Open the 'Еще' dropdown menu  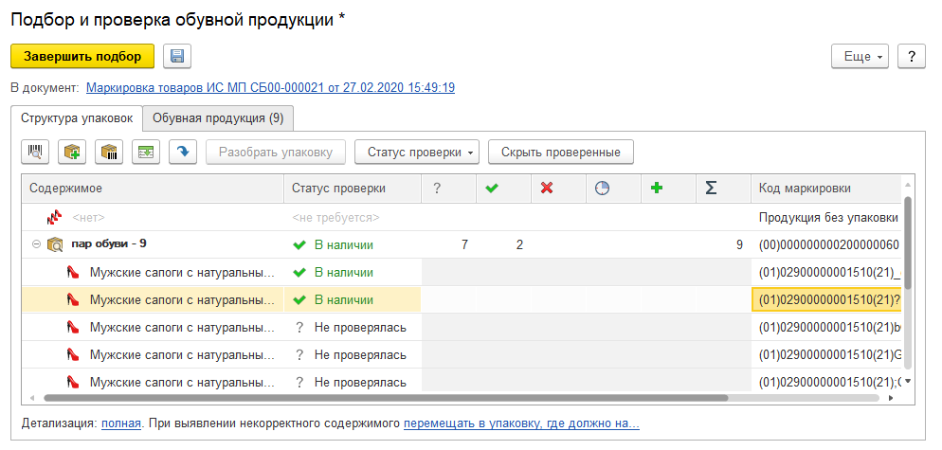(860, 56)
